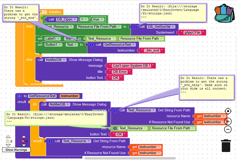The height and width of the screenshot is (166, 237).
Task: Open the equals operator dropdown
Action: point(84,19)
